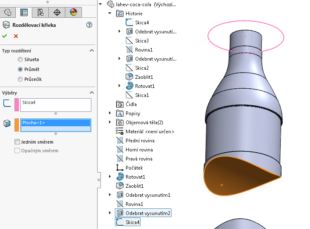The width and height of the screenshot is (310, 229).
Task: Cancel with the red X
Action: click(x=16, y=36)
